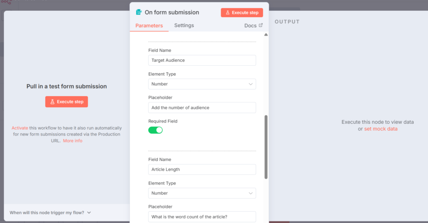The height and width of the screenshot is (223, 428).
Task: Click the 'set mock data' link
Action: pyautogui.click(x=380, y=129)
